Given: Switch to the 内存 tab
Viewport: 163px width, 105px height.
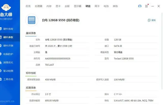Looking at the screenshot, I should 49,6.
